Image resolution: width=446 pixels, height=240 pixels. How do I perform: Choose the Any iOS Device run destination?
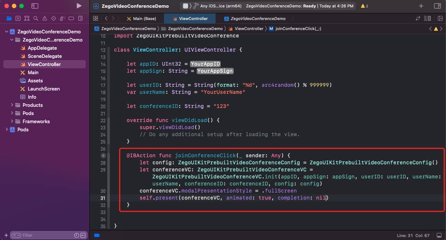pyautogui.click(x=221, y=6)
